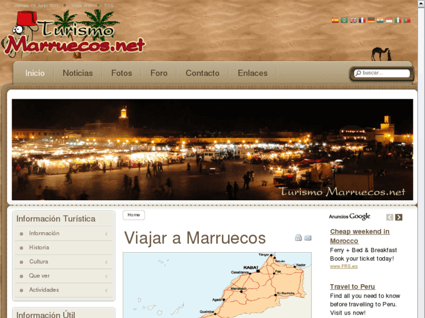Select Información in the tourist sidebar
The image size is (425, 318).
(x=44, y=233)
